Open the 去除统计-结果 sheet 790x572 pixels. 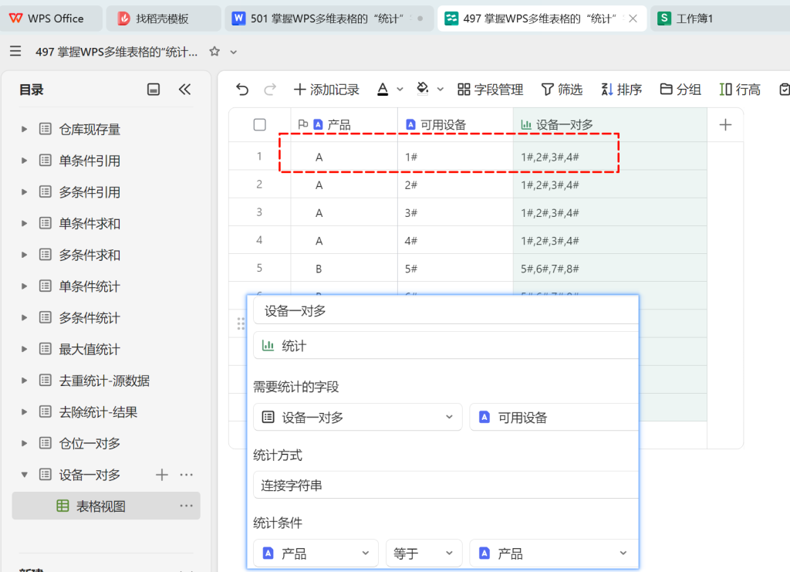tap(98, 412)
